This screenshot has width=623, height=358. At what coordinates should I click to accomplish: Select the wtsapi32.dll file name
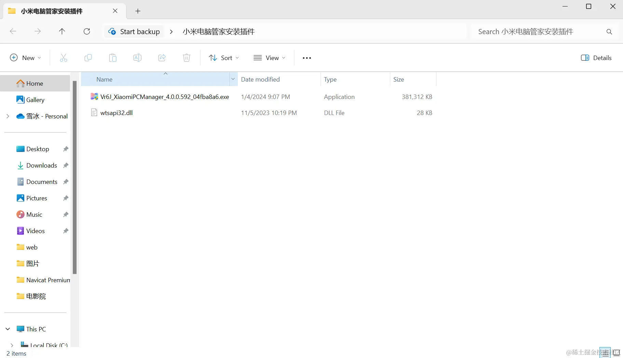117,113
